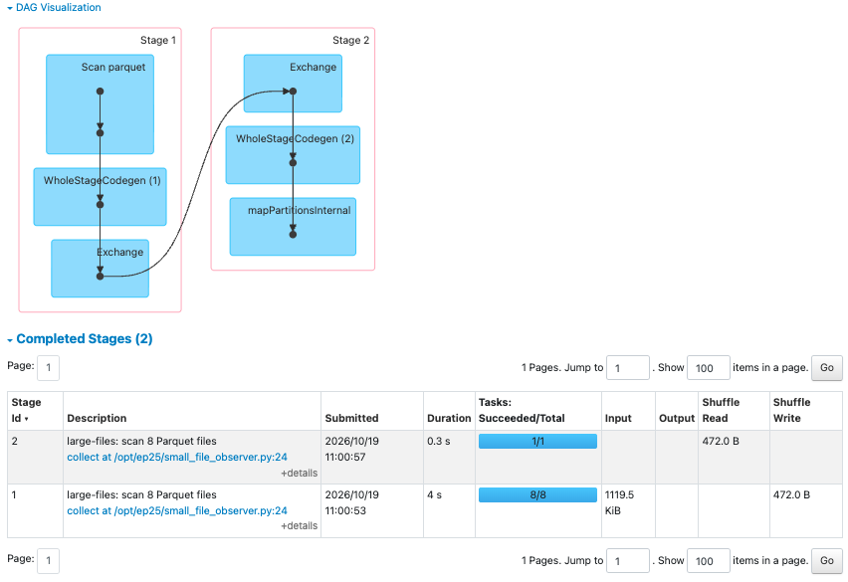This screenshot has width=848, height=582.
Task: Open collect link for stage 2
Action: [177, 458]
